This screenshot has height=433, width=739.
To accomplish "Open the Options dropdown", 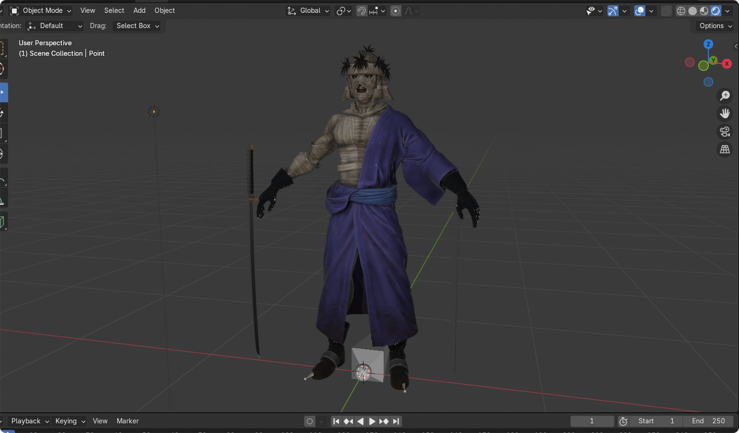I will pos(716,26).
